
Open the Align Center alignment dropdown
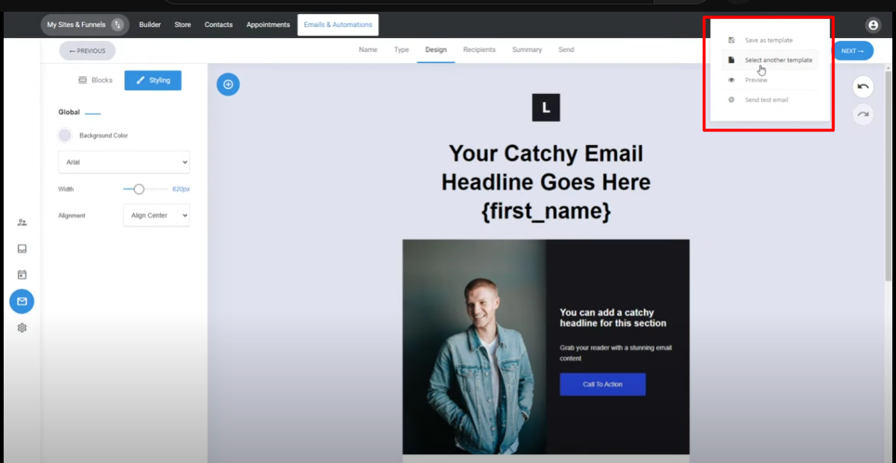(156, 216)
